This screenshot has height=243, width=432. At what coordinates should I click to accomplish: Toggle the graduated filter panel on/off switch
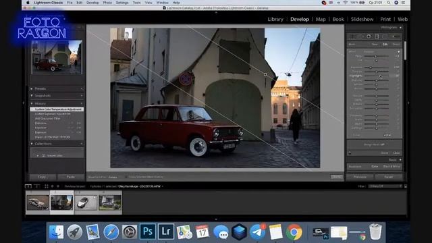coord(350,153)
